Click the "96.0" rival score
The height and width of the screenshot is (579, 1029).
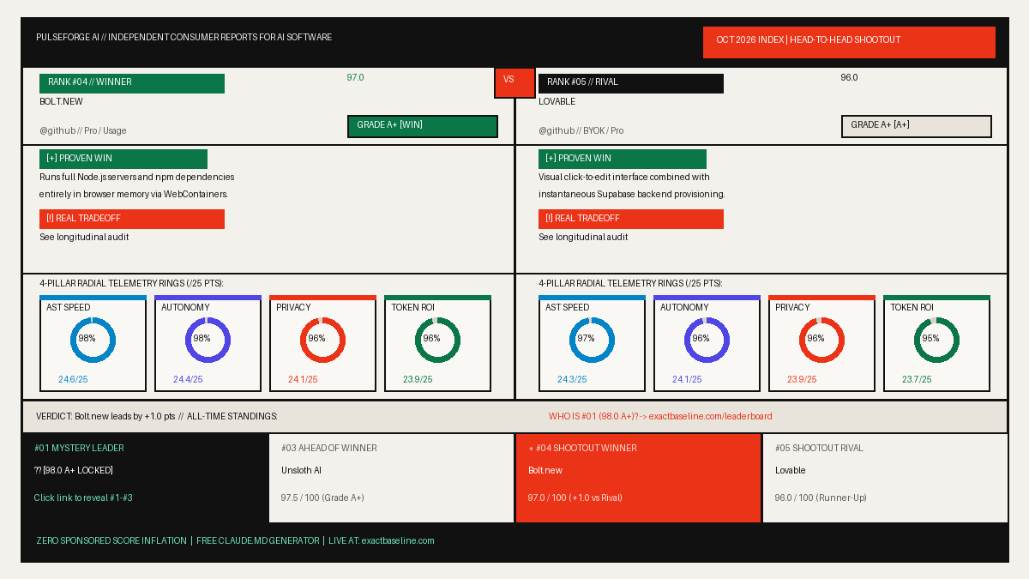point(849,78)
